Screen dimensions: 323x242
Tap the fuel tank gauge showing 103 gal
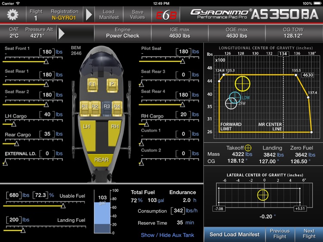[102, 211]
